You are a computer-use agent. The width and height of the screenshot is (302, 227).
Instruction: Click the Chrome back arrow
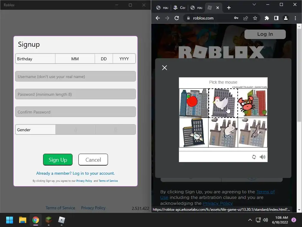tap(158, 18)
